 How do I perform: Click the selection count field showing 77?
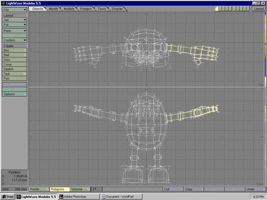coord(97,189)
